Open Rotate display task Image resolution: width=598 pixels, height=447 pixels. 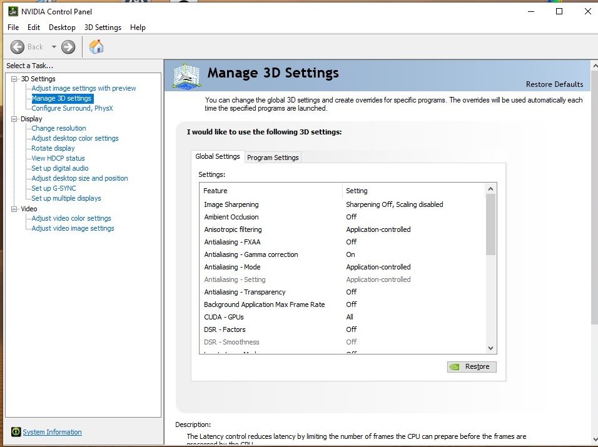(x=53, y=148)
